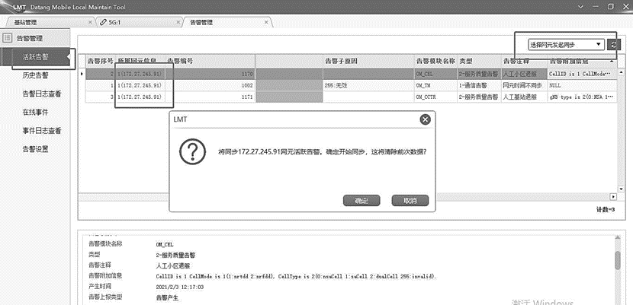Close the LMT dialog with X icon
The image size is (633, 305).
coord(425,119)
